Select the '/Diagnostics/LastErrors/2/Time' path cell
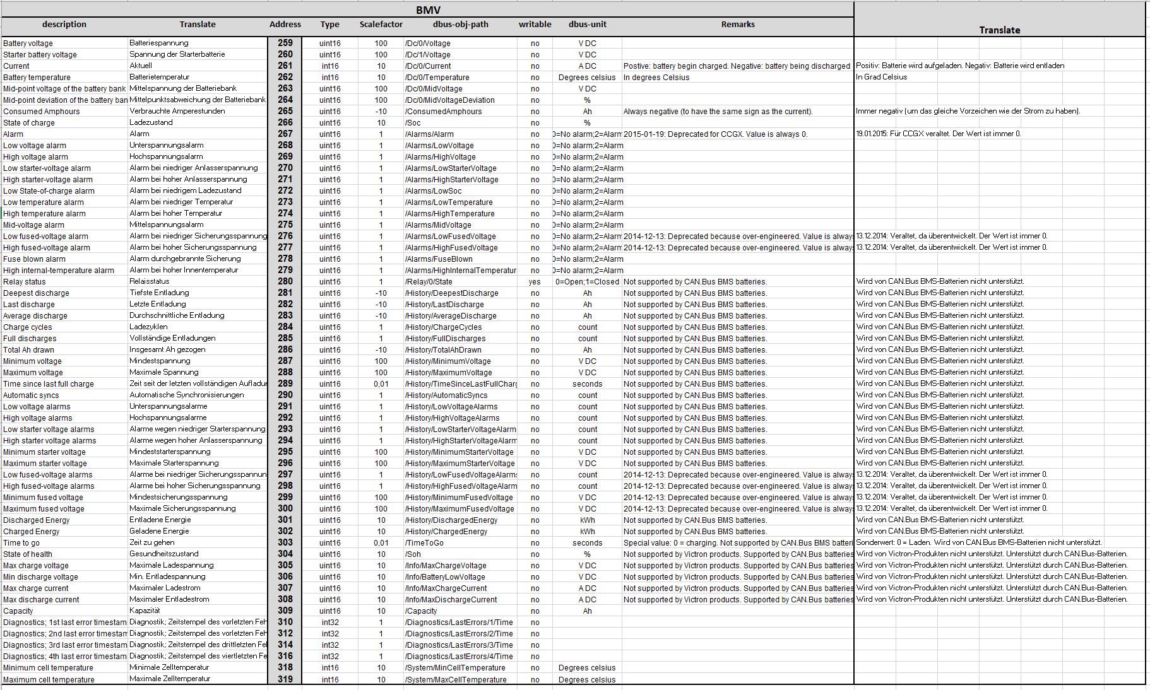 tap(461, 634)
